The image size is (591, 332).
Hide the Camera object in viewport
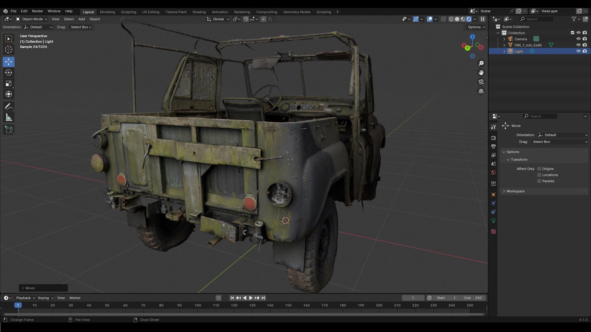pos(578,39)
